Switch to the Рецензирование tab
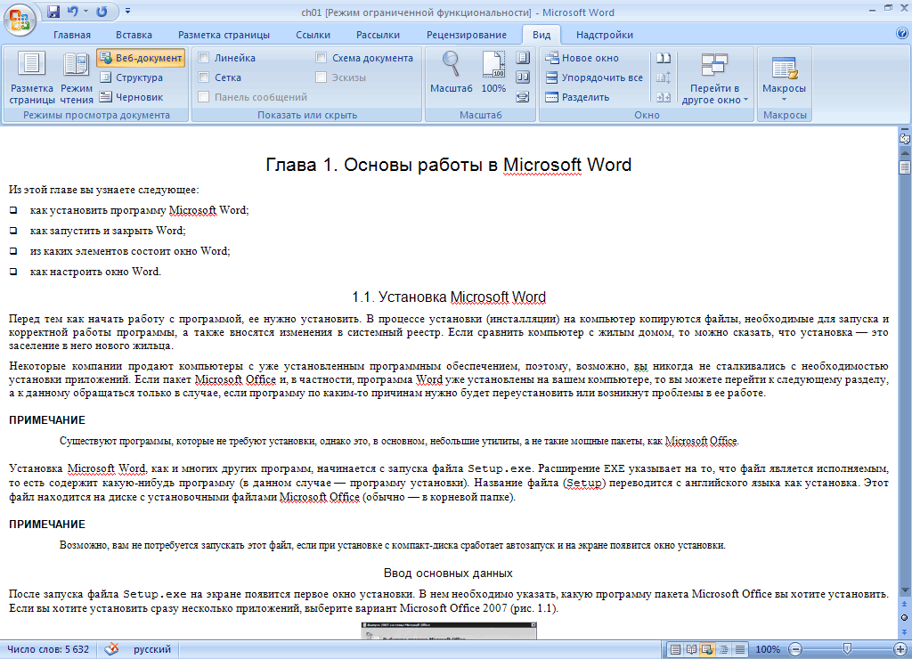Viewport: 912px width, 659px height. click(x=467, y=35)
